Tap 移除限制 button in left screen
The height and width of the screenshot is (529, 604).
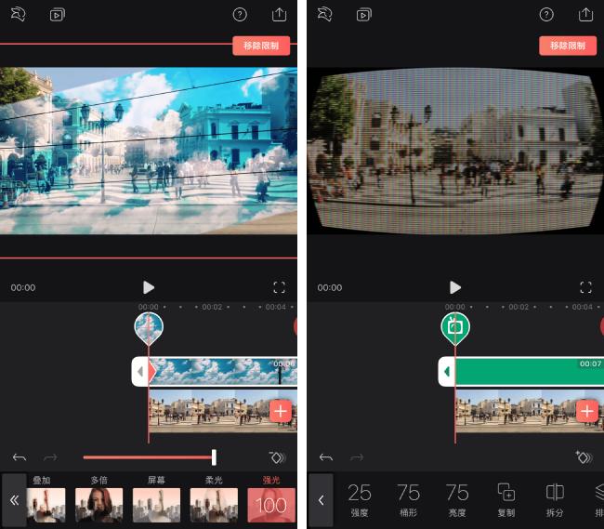[x=261, y=46]
